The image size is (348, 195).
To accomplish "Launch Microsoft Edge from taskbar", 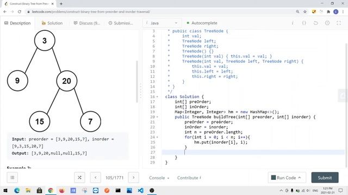I will pyautogui.click(x=17, y=190).
